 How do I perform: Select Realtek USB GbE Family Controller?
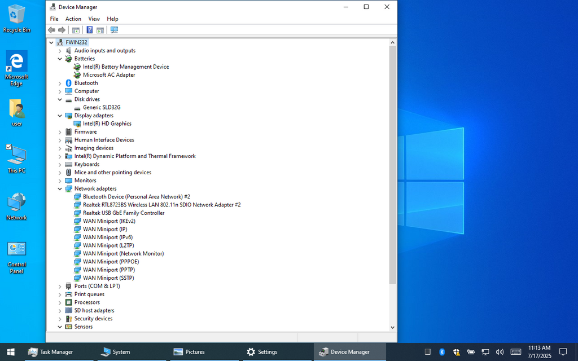(124, 213)
